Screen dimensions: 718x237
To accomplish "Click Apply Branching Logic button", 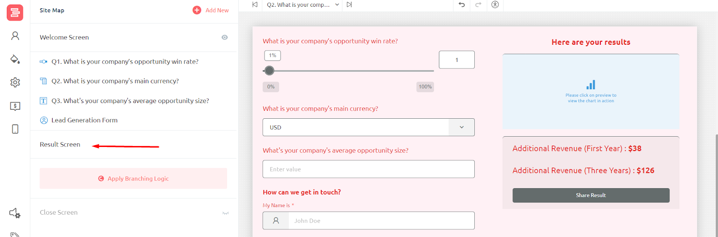I will [133, 178].
